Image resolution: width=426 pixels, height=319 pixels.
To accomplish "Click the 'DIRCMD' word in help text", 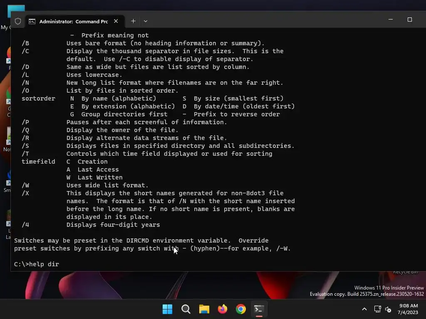I will tap(137, 240).
